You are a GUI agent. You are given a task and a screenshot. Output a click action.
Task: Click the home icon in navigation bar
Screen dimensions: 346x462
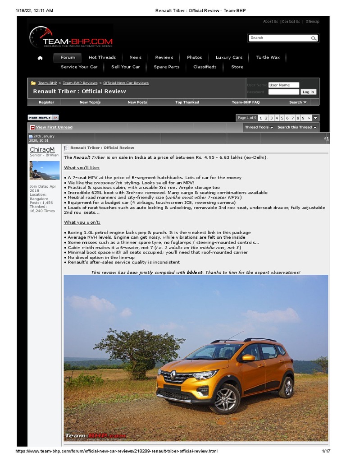[x=40, y=58]
